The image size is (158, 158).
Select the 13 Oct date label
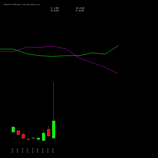coord(17,150)
